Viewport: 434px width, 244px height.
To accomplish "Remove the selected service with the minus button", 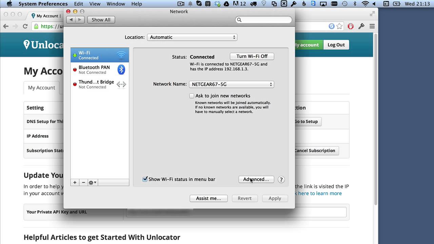I will (x=83, y=182).
